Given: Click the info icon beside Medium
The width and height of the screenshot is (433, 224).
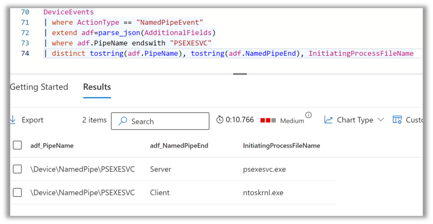Looking at the screenshot, I should pos(308,115).
